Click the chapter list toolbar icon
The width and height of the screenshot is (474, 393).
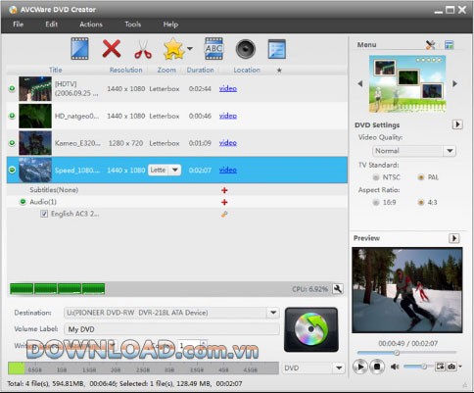tap(277, 49)
